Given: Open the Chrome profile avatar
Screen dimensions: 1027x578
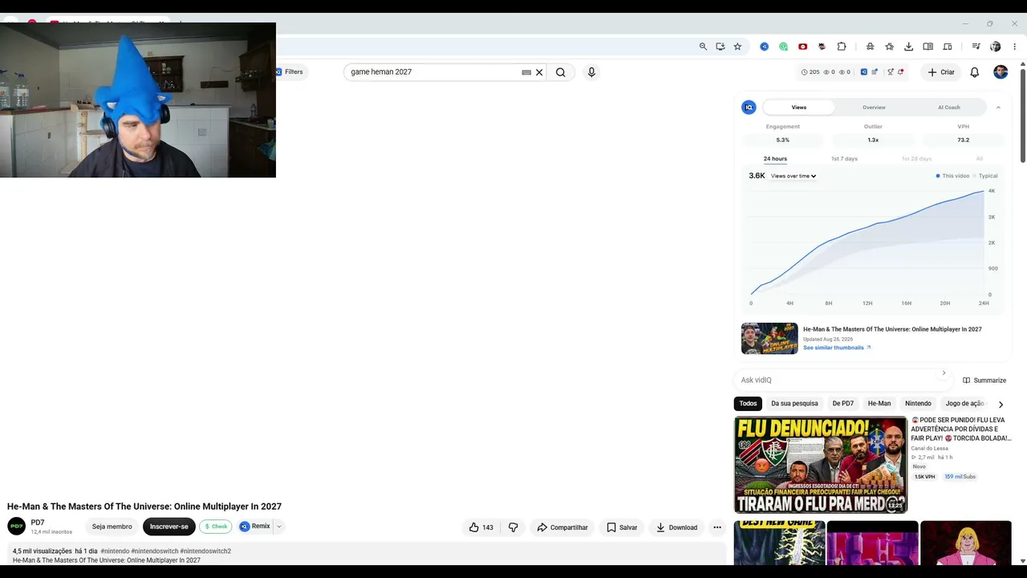Looking at the screenshot, I should [x=996, y=47].
